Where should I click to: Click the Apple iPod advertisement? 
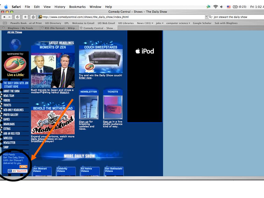tap(145, 76)
